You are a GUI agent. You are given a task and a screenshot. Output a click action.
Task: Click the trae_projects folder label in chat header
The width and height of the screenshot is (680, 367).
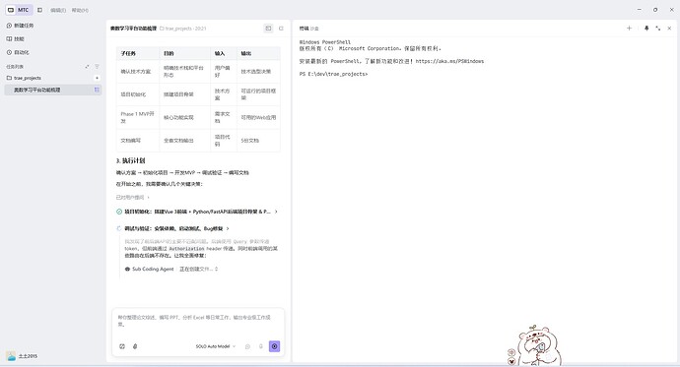tap(182, 29)
